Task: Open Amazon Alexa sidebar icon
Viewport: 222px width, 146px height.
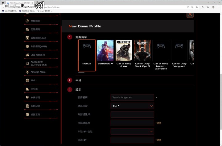Action: tap(27, 72)
